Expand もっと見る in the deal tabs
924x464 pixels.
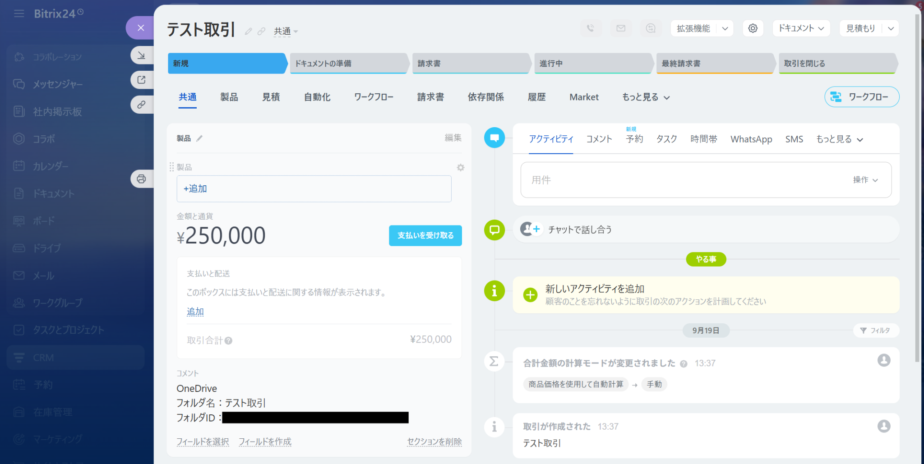[645, 97]
